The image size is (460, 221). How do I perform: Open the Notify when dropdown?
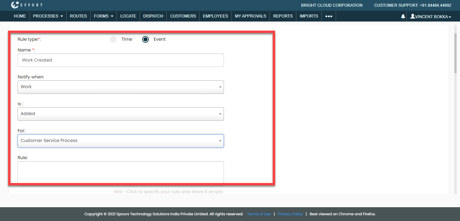[121, 87]
